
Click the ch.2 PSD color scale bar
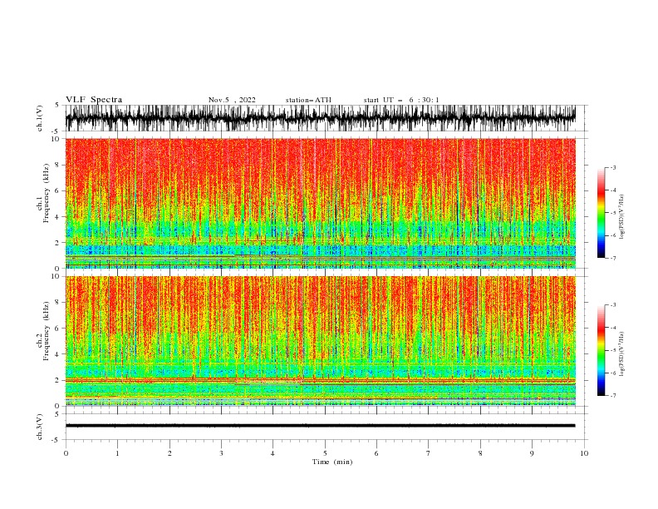click(x=601, y=350)
